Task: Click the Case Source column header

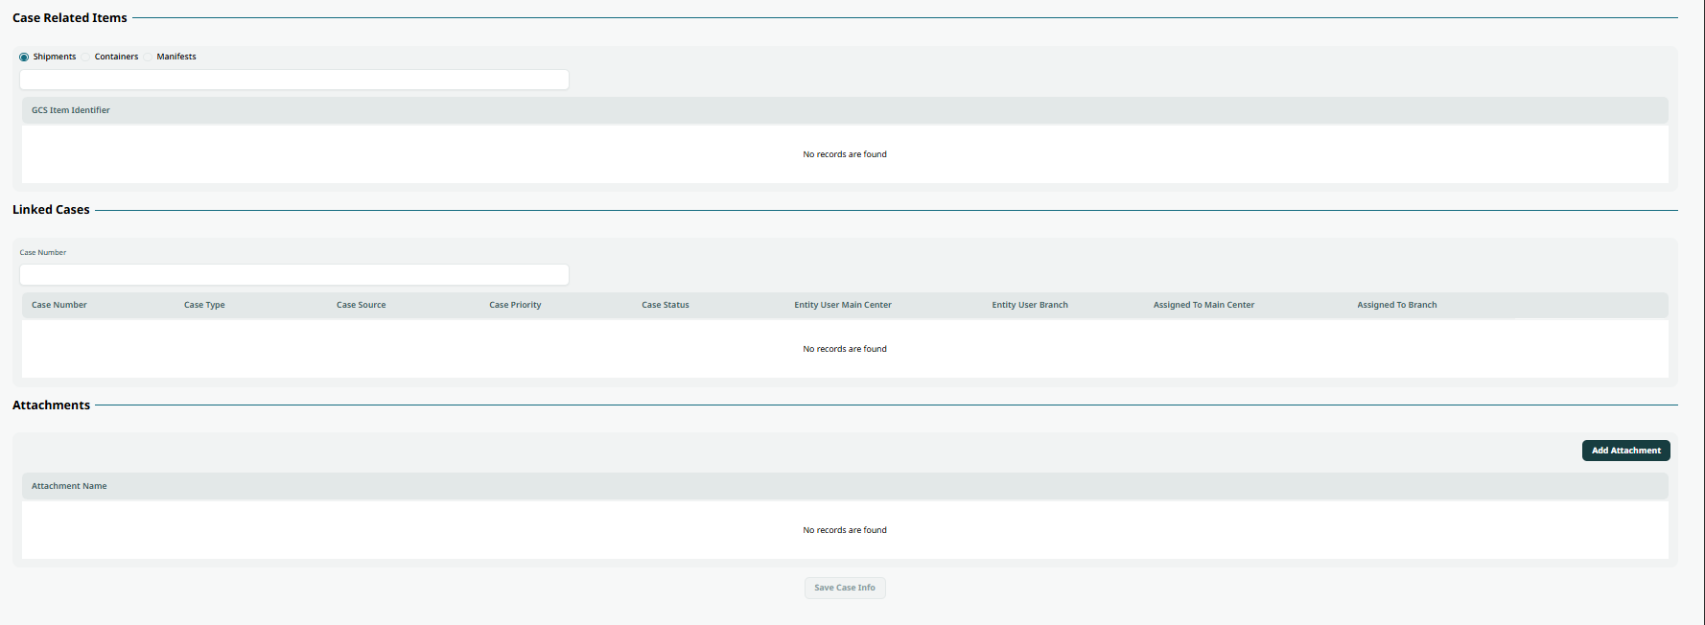Action: point(361,305)
